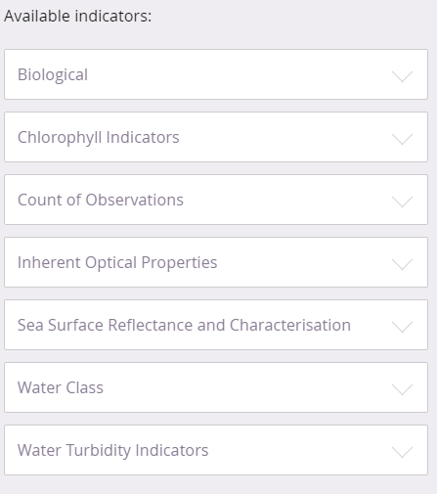Expand the Chlorophyll Indicators category panel

pyautogui.click(x=216, y=137)
